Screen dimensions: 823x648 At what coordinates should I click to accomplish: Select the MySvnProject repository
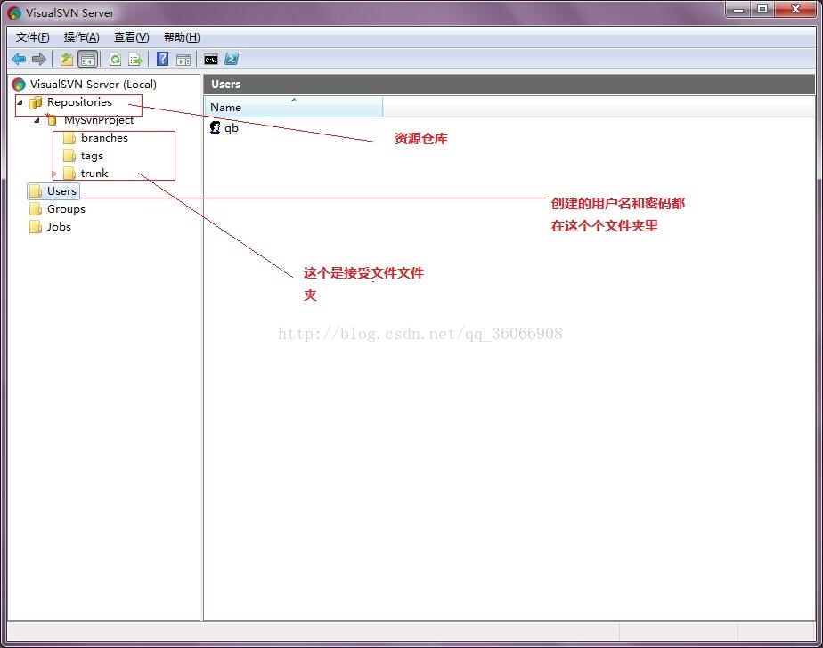(x=99, y=120)
